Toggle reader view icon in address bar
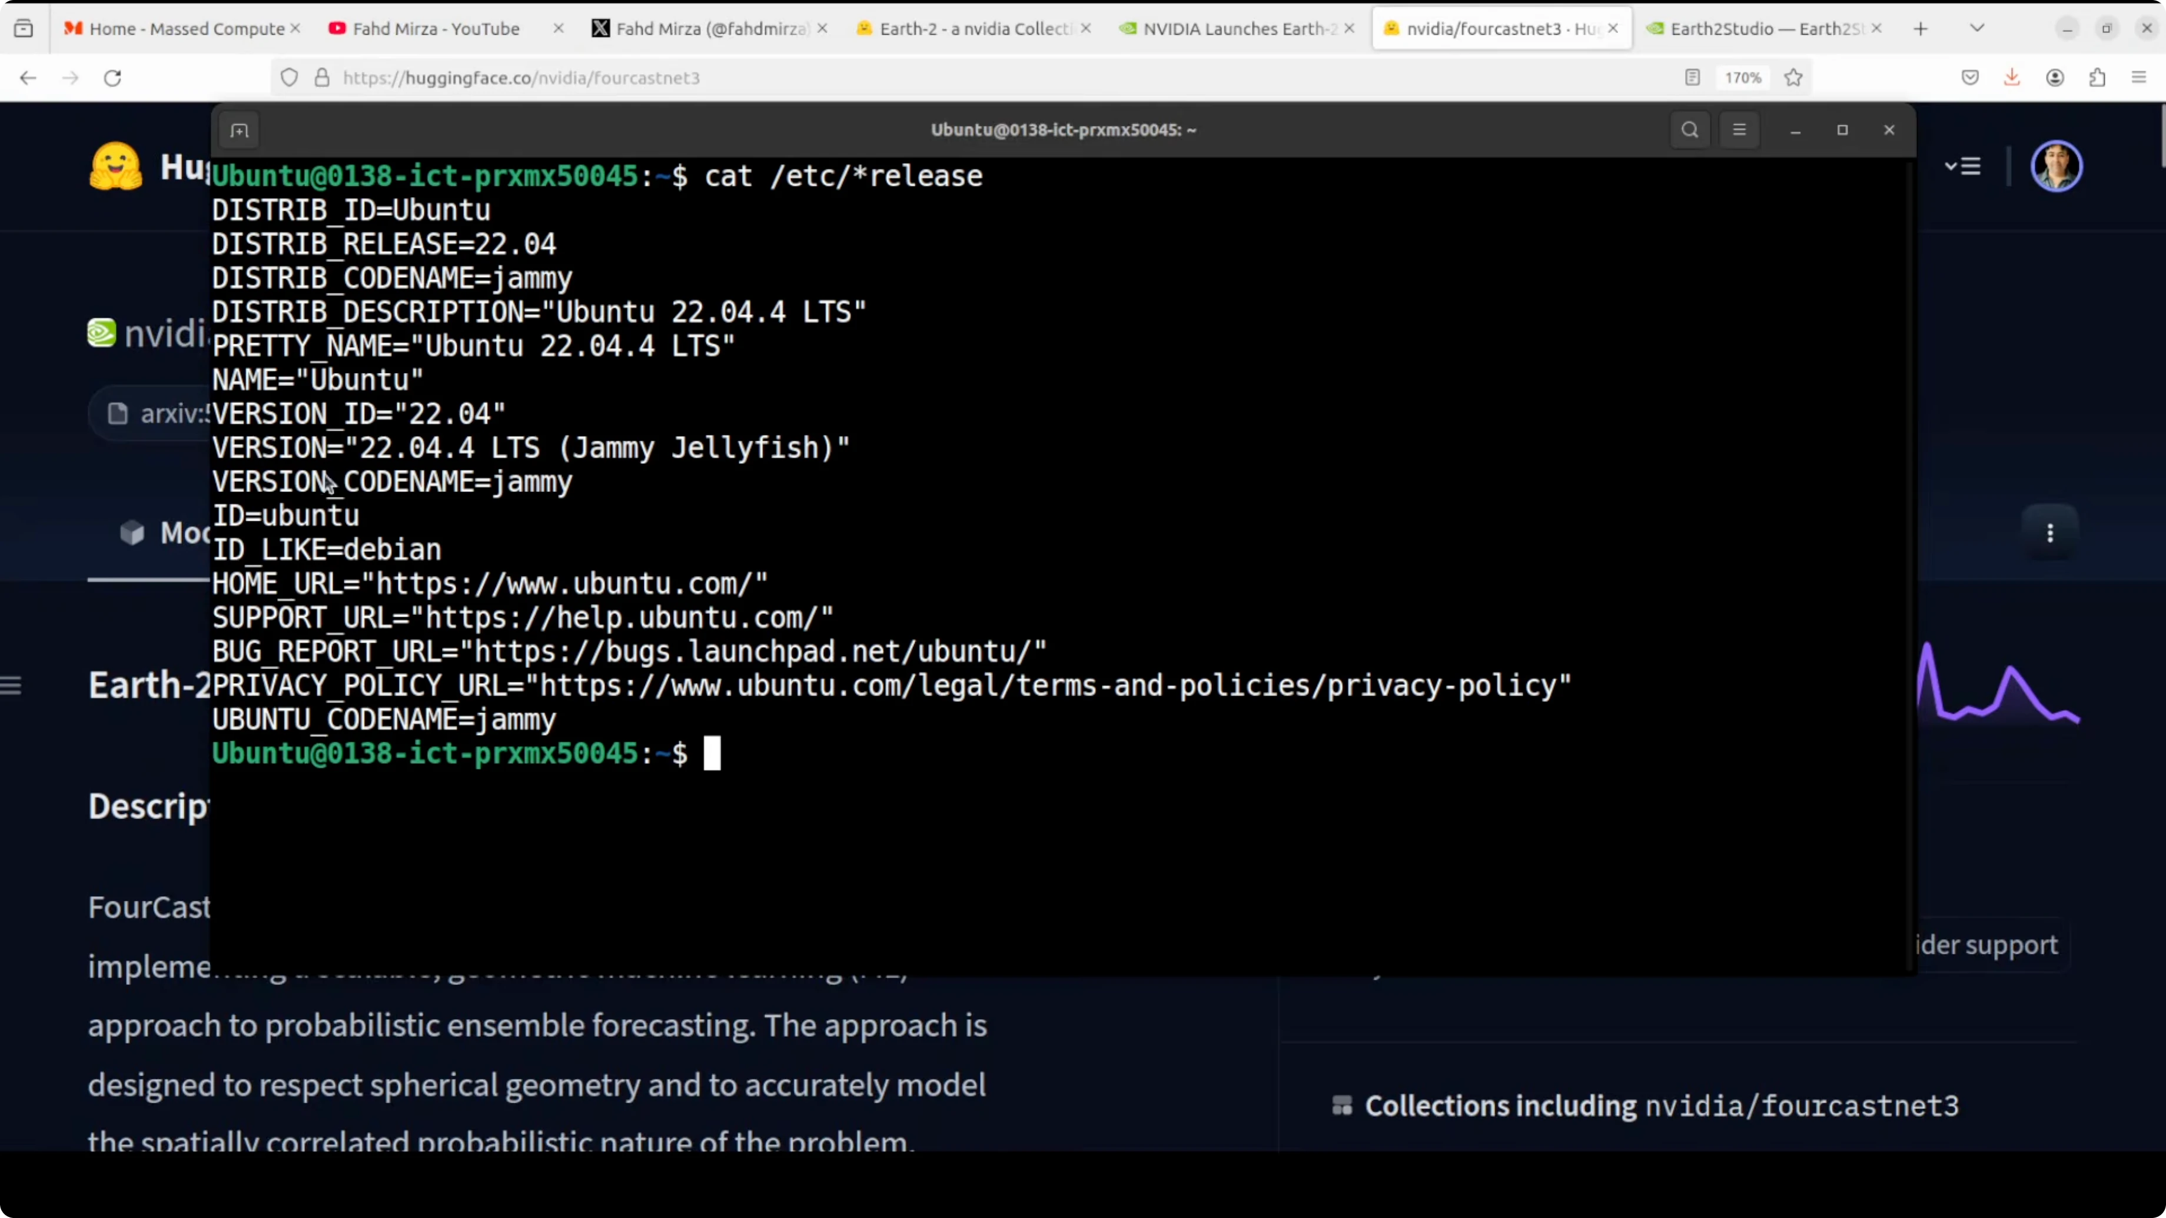 tap(1693, 78)
